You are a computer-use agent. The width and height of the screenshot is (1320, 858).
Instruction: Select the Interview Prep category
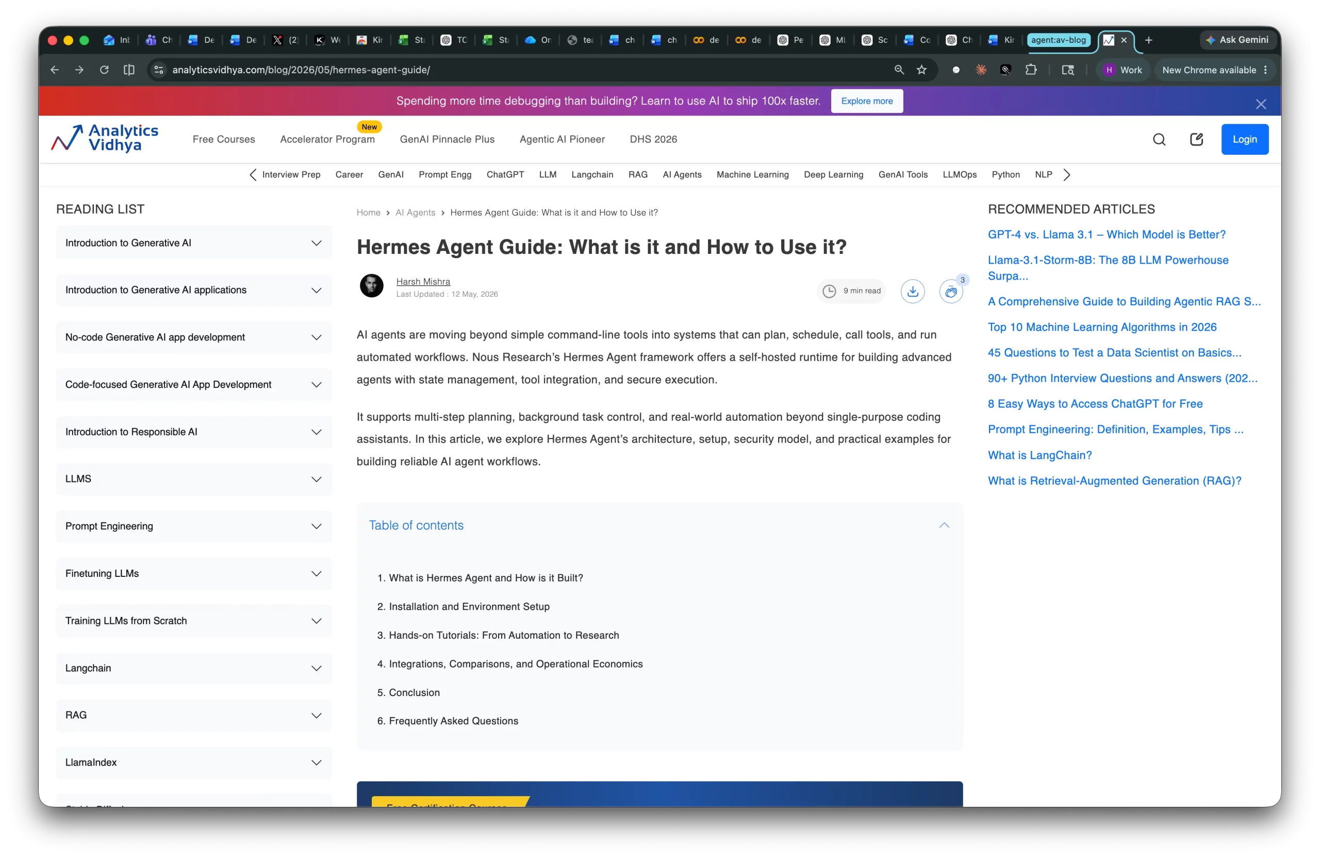pos(291,175)
